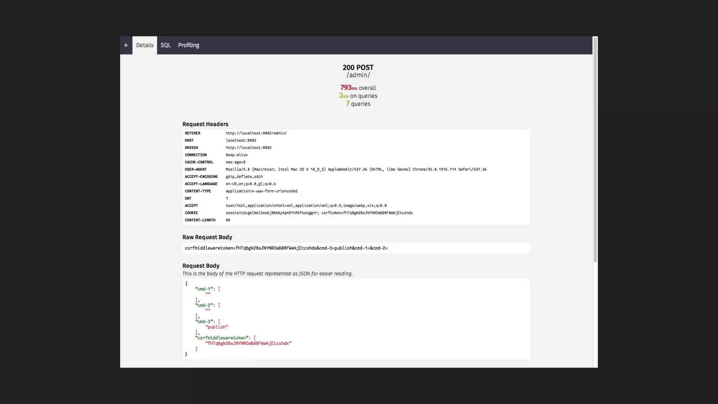718x404 pixels.
Task: Click the /admin/ request path
Action: click(358, 75)
